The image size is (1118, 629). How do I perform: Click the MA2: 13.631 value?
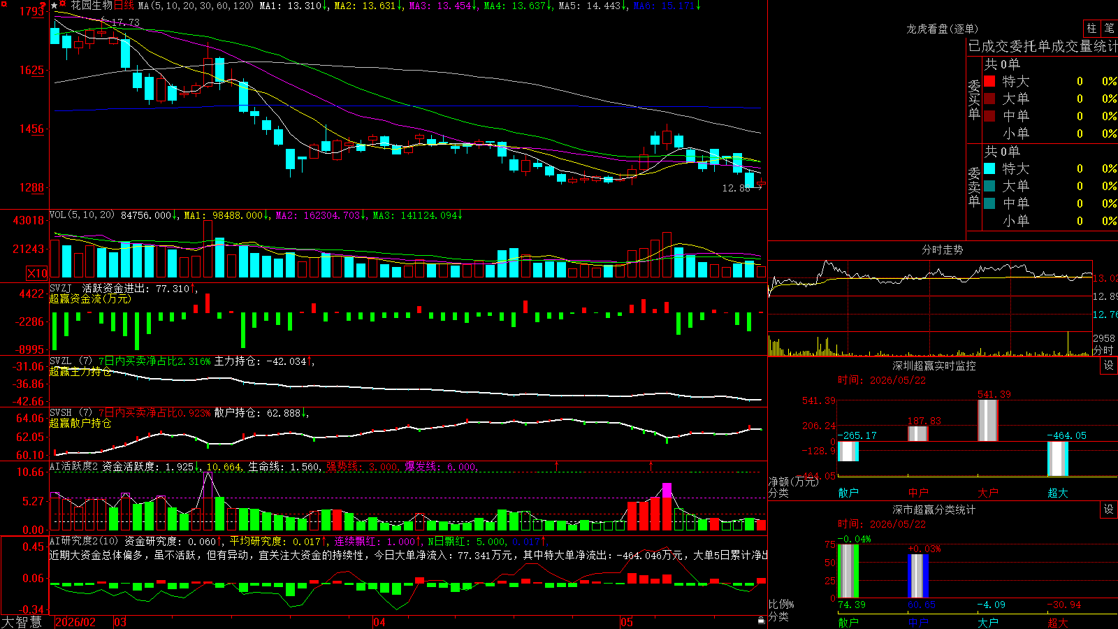pos(368,6)
